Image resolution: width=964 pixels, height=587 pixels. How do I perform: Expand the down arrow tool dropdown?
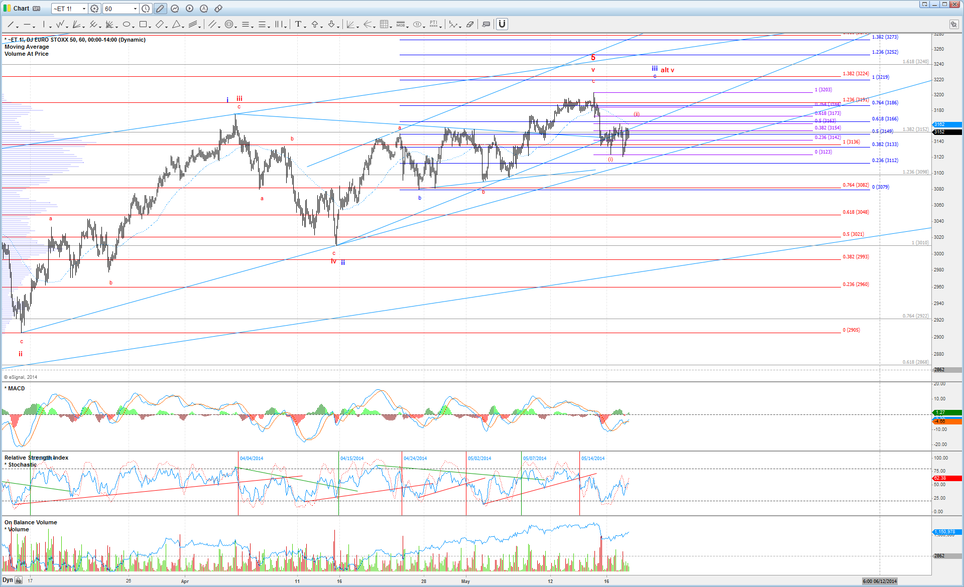[338, 27]
